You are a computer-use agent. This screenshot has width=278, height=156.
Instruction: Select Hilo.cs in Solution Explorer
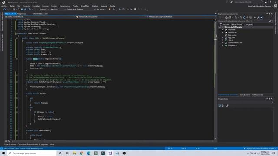(230, 40)
